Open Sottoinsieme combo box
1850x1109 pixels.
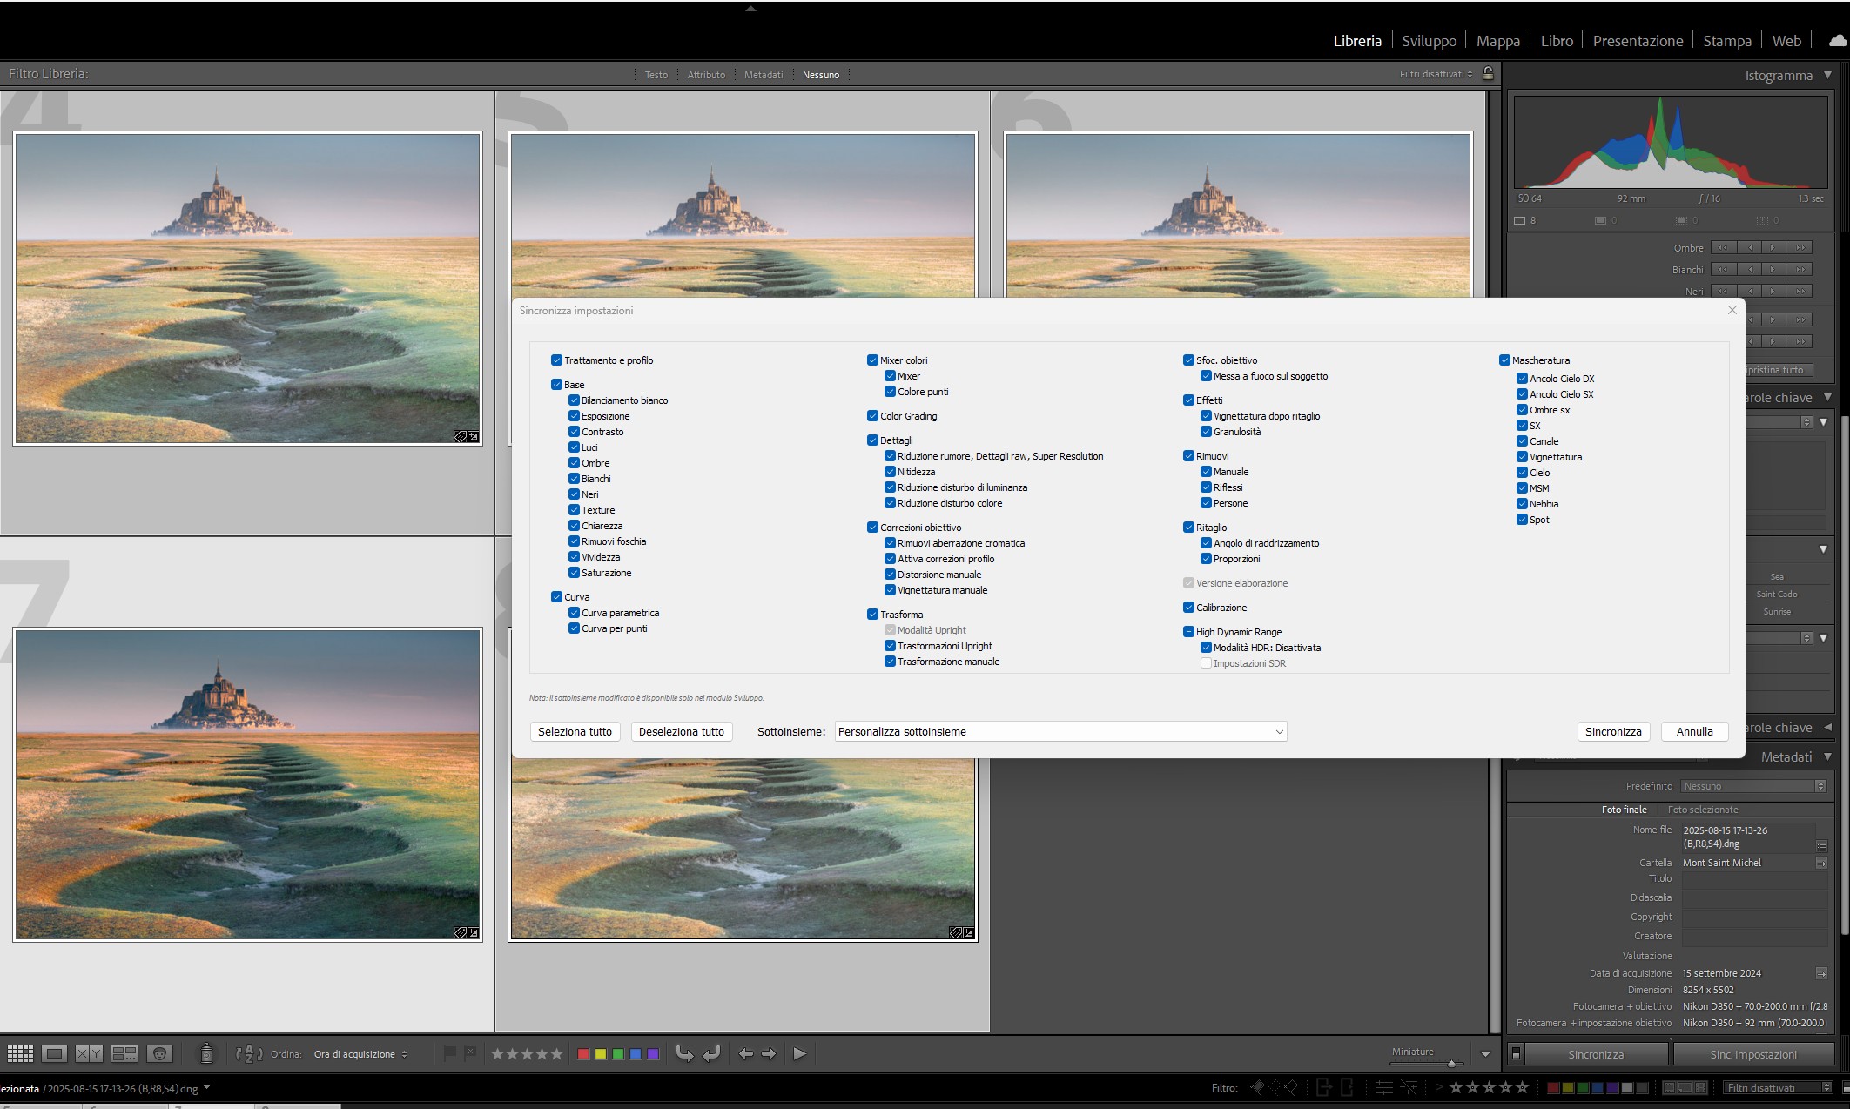[x=1060, y=731]
